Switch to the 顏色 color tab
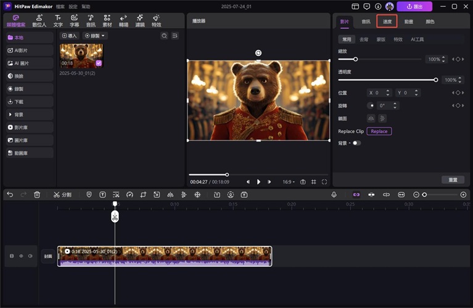The width and height of the screenshot is (473, 308). click(430, 22)
